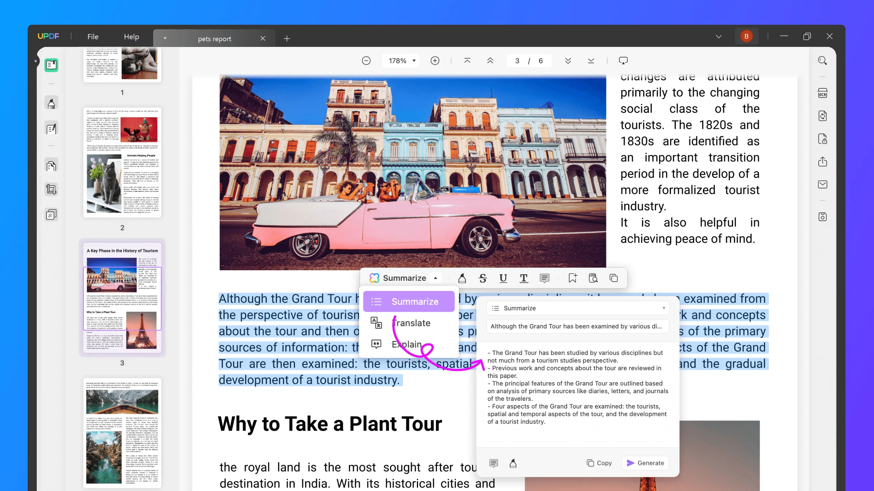Click the highlight annotation icon
The image size is (874, 491).
(x=462, y=278)
